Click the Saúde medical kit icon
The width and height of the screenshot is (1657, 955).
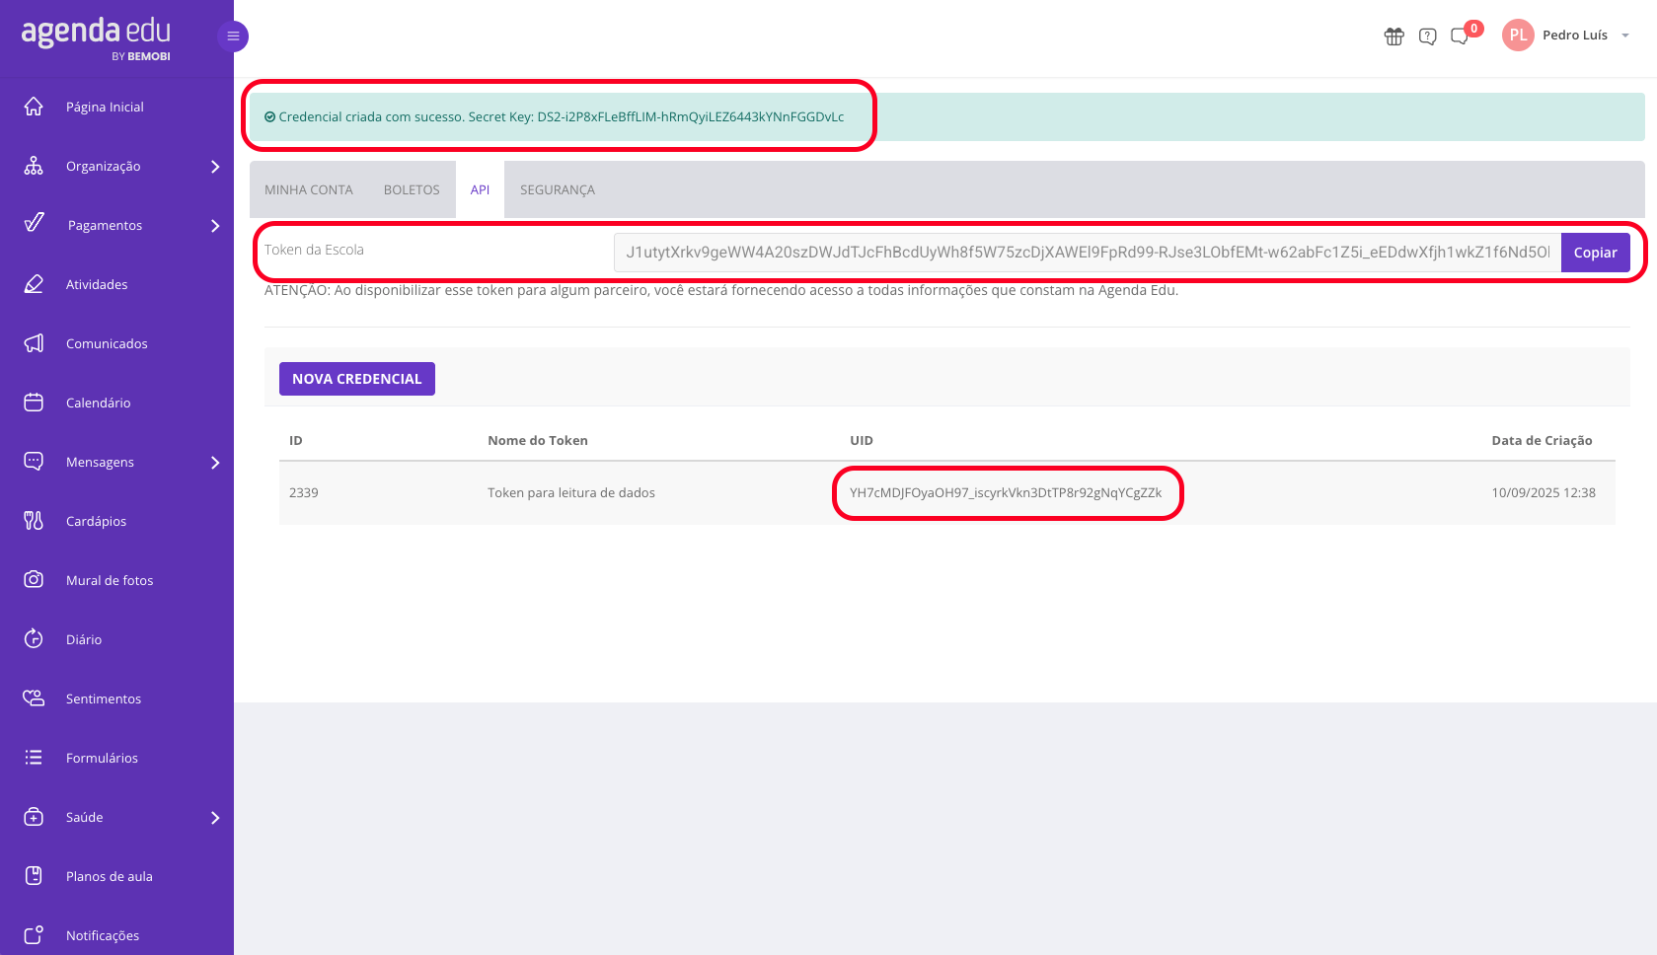[x=34, y=817]
